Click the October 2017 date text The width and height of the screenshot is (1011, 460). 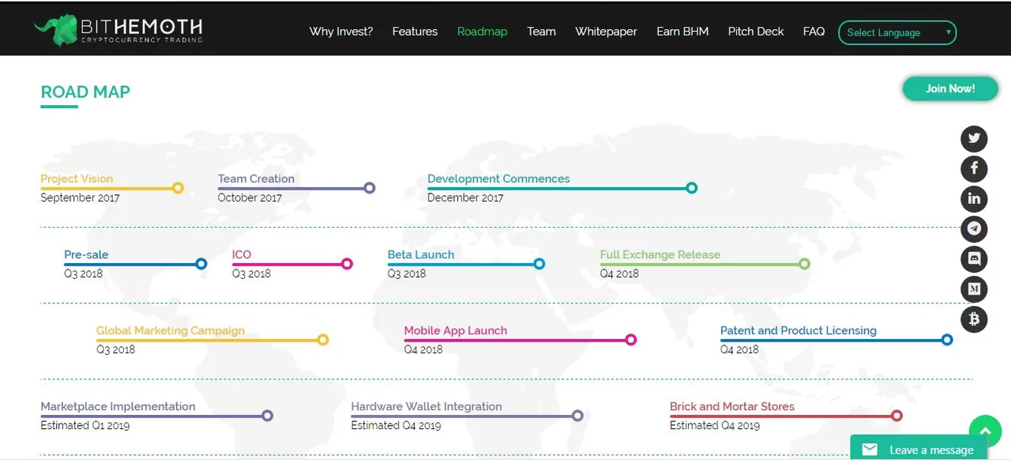click(x=250, y=198)
